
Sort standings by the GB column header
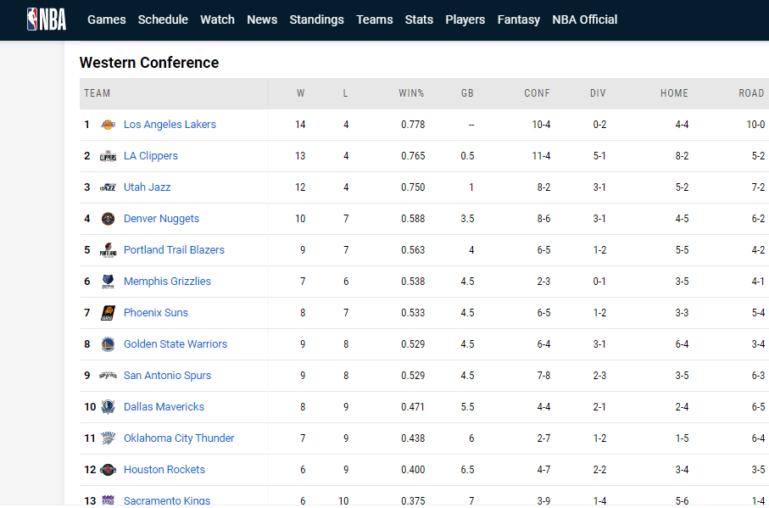click(x=467, y=93)
